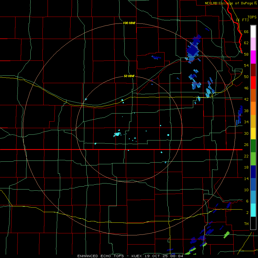The height and width of the screenshot is (258, 258).
Task: Click the "14" legend value
Action: pyautogui.click(x=246, y=179)
